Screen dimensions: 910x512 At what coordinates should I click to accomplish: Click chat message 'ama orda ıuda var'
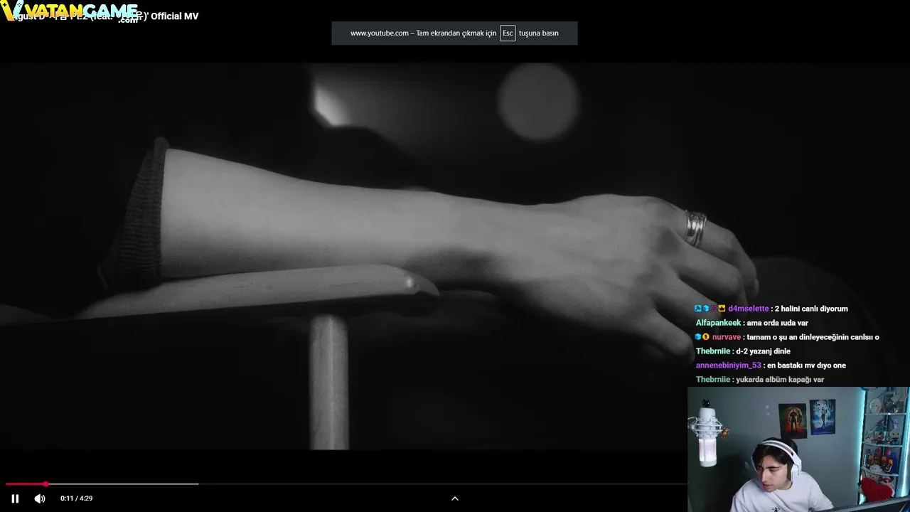coord(777,323)
